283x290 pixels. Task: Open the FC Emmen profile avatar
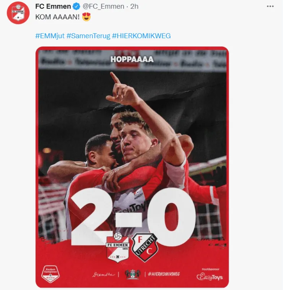(18, 13)
